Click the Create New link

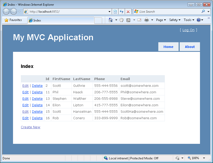[30, 127]
